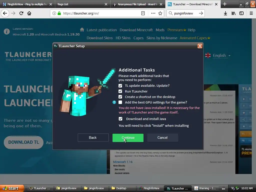Screen dimensions: 256x192
Task: Click the green Continue button
Action: click(x=128, y=138)
